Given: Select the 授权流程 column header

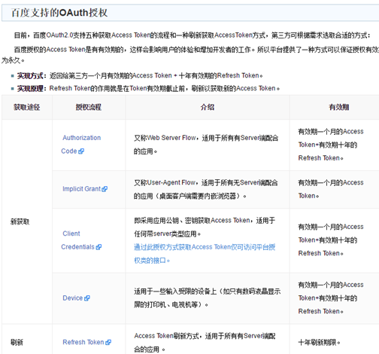Looking at the screenshot, I should click(x=89, y=107).
